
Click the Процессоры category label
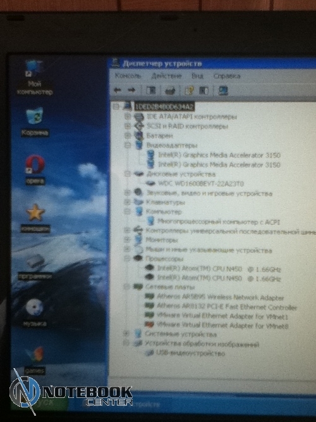pyautogui.click(x=164, y=259)
